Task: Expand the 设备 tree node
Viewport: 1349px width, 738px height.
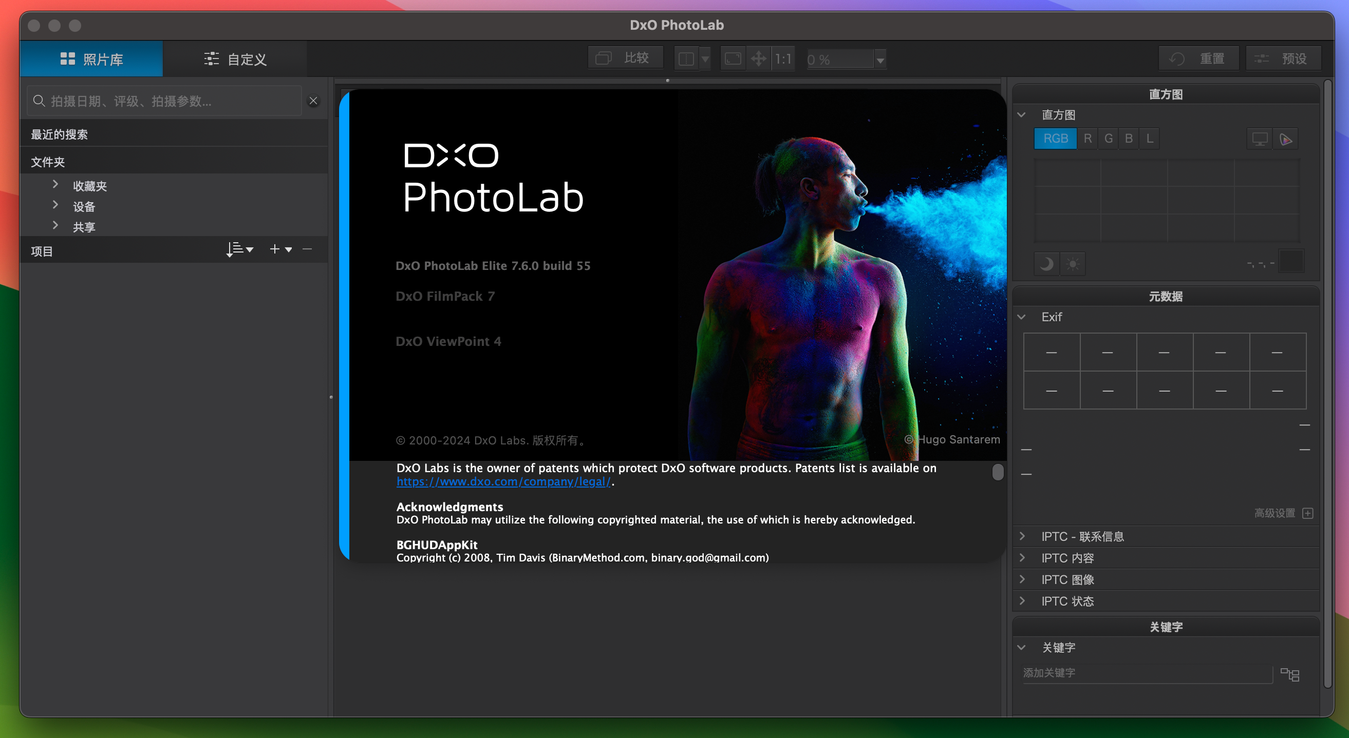Action: [55, 205]
